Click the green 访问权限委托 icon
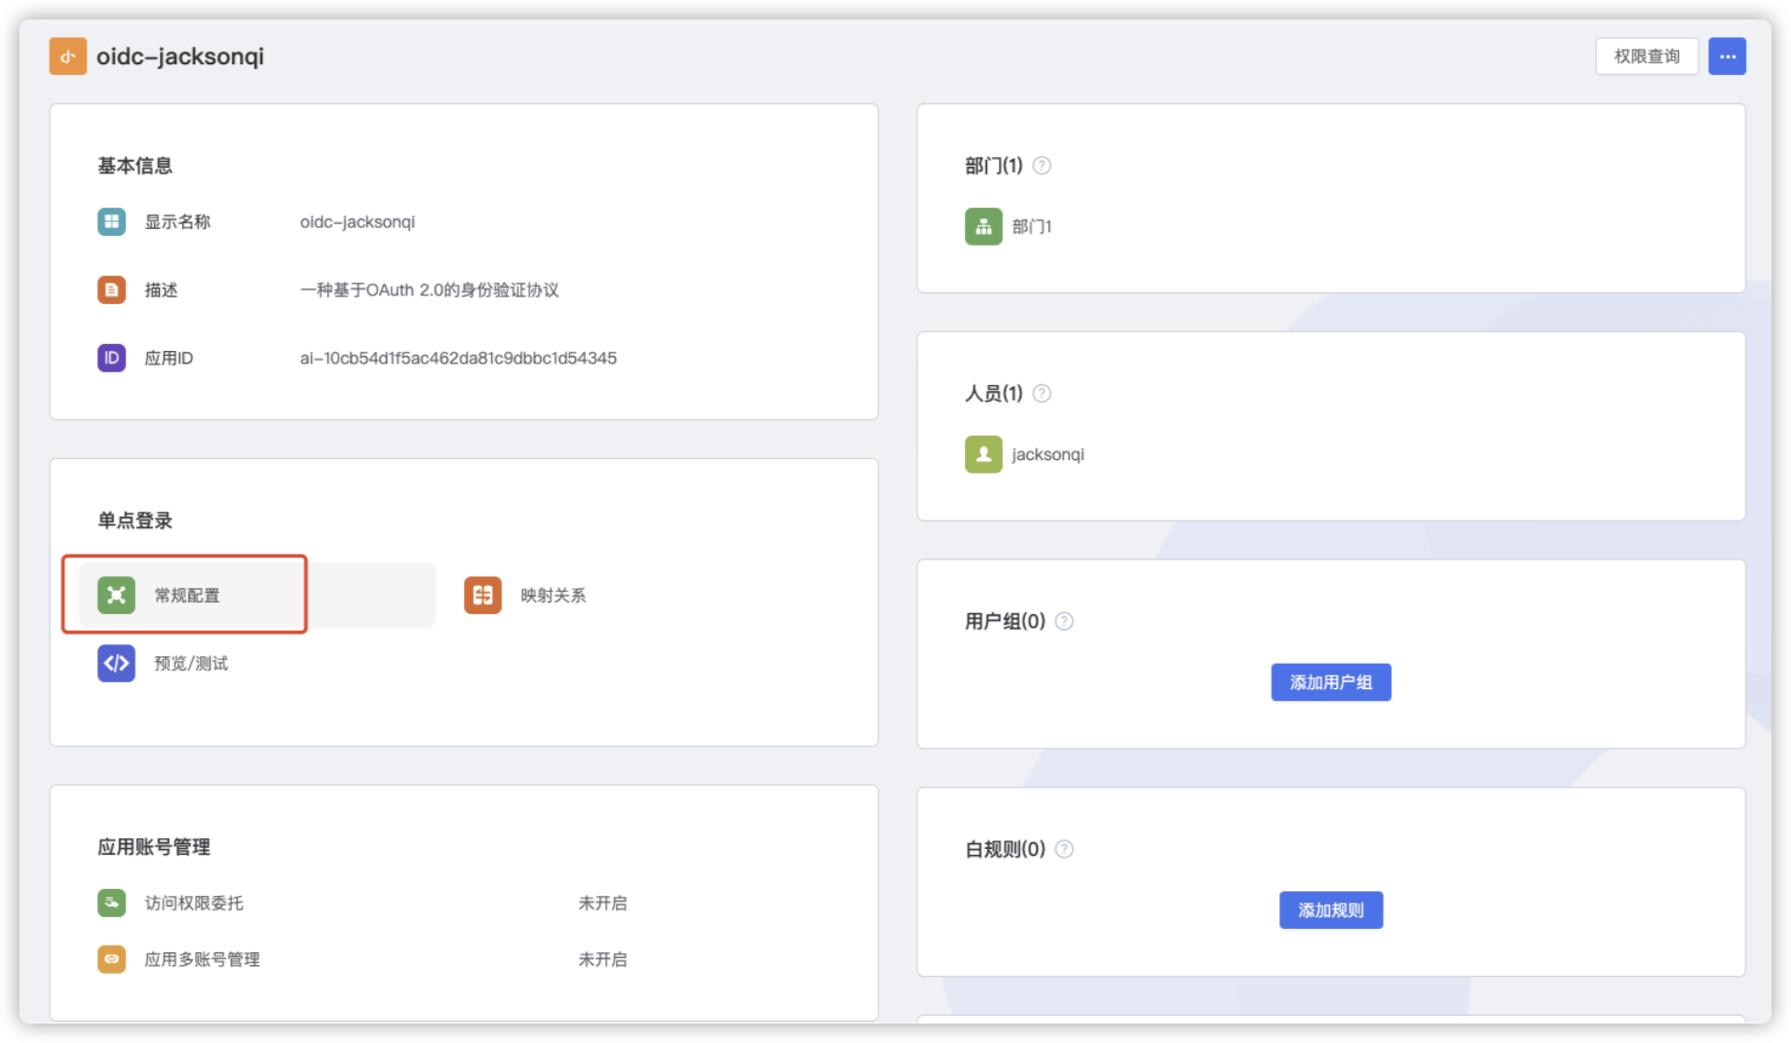1791x1043 pixels. [112, 903]
